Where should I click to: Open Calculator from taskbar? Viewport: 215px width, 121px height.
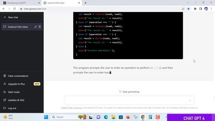pos(150,117)
